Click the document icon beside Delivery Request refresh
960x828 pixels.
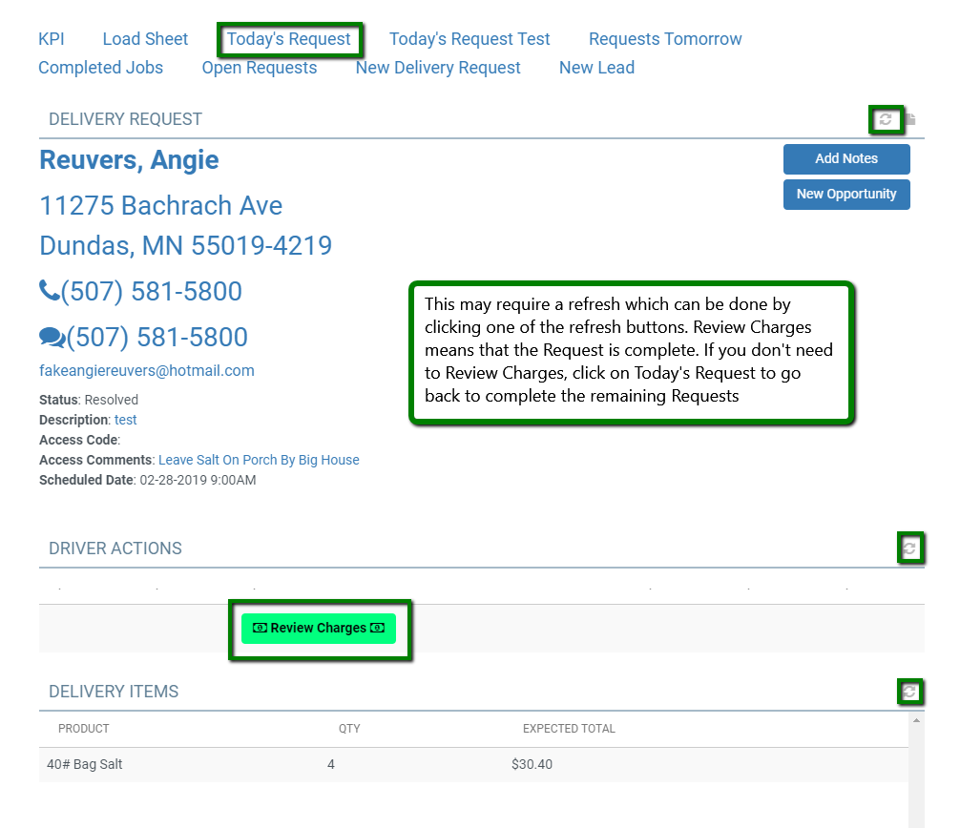pyautogui.click(x=910, y=119)
